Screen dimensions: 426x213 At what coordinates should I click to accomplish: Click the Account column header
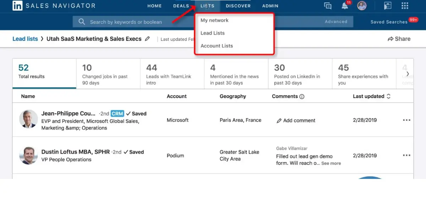(x=176, y=96)
